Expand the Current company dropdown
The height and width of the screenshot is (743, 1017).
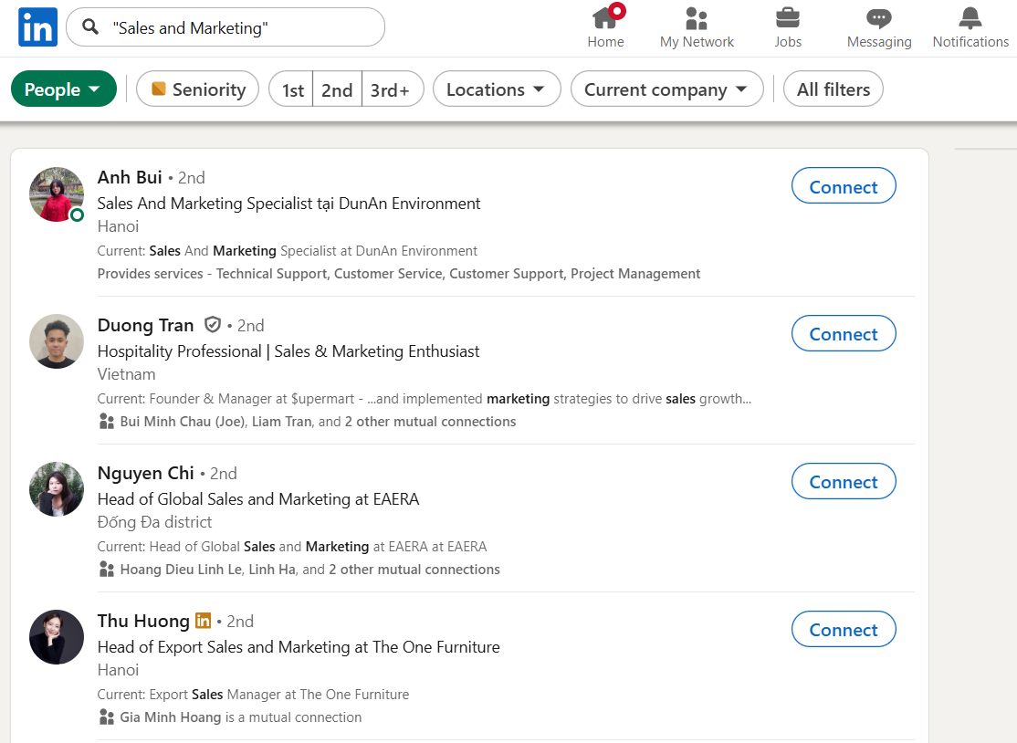coord(666,89)
